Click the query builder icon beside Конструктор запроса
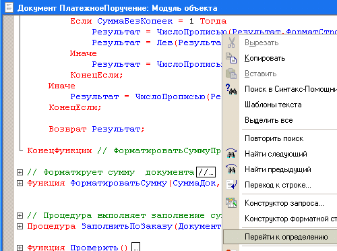 coord(231,203)
